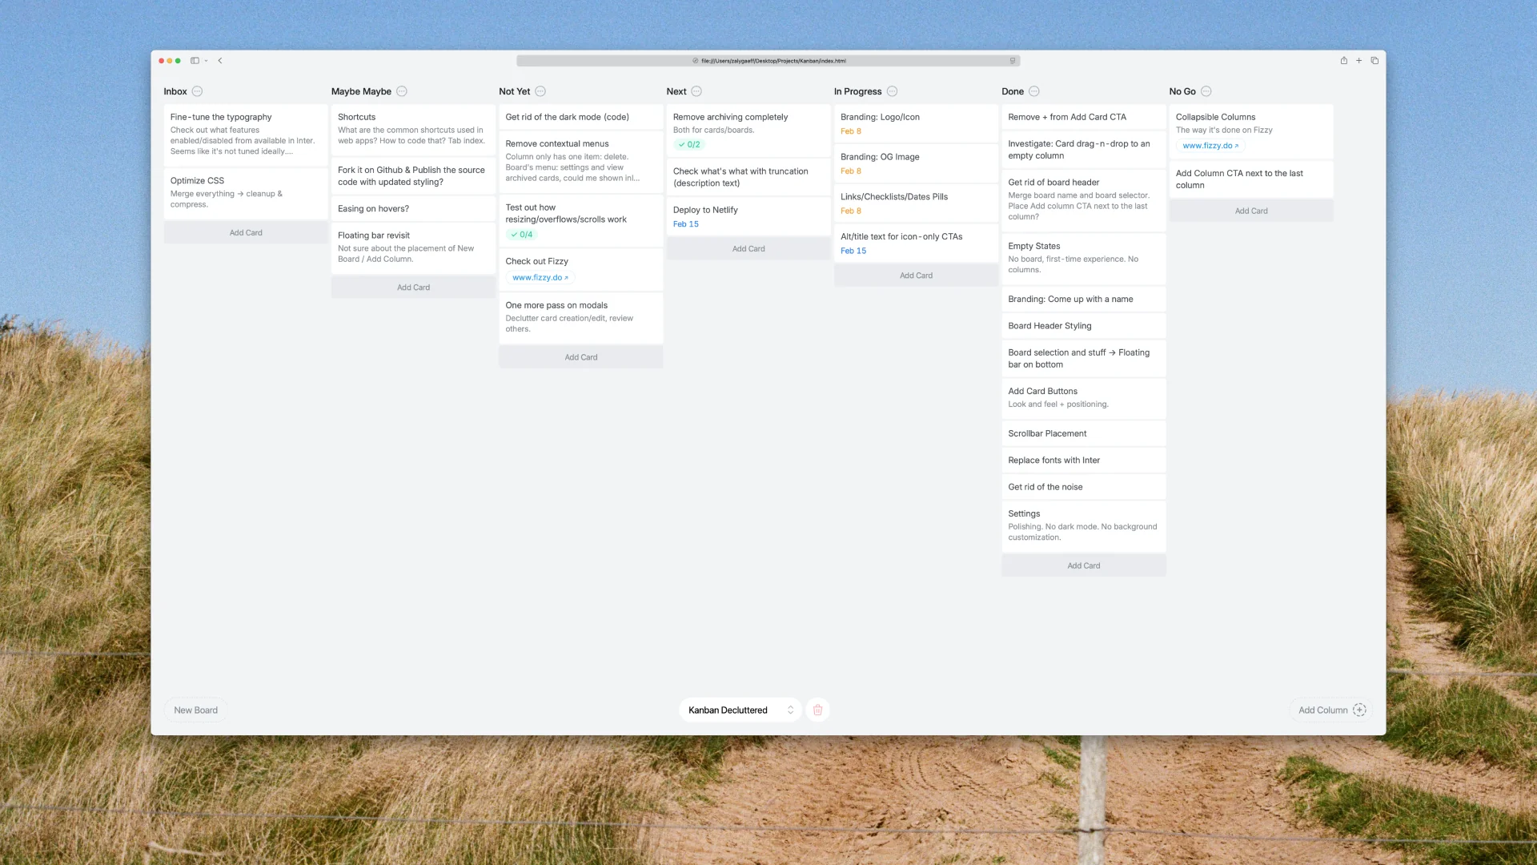Open the Inbox column options menu

[x=197, y=91]
